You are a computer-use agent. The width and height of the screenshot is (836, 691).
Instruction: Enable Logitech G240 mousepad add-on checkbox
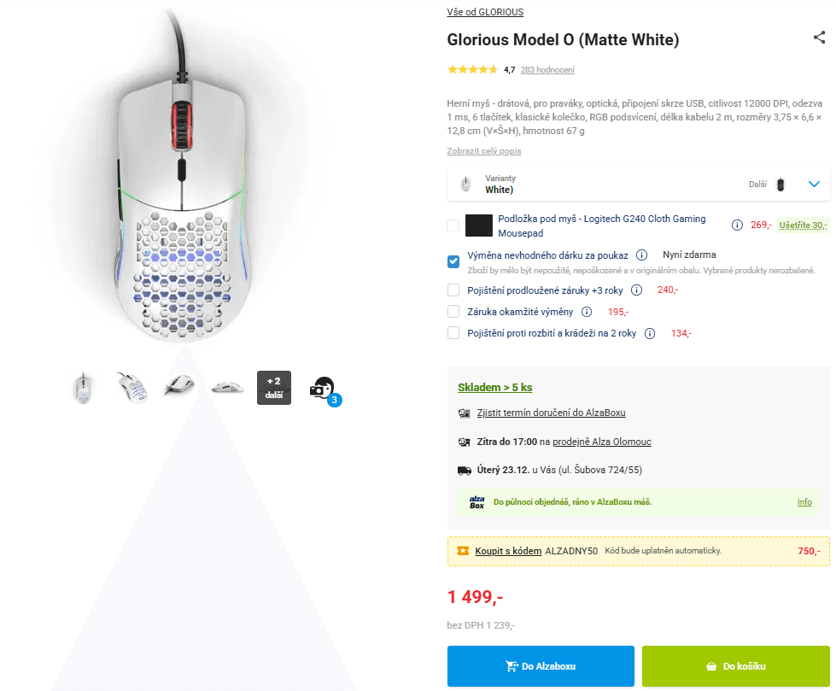[x=453, y=225]
